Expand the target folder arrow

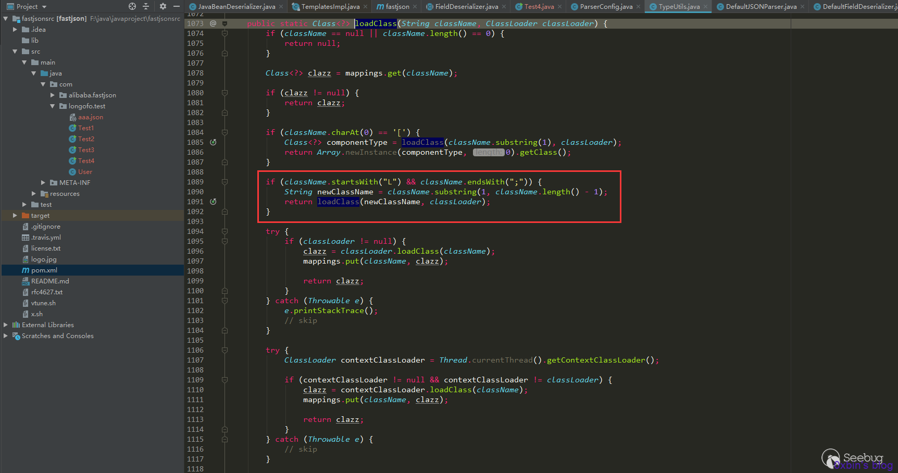tap(15, 215)
